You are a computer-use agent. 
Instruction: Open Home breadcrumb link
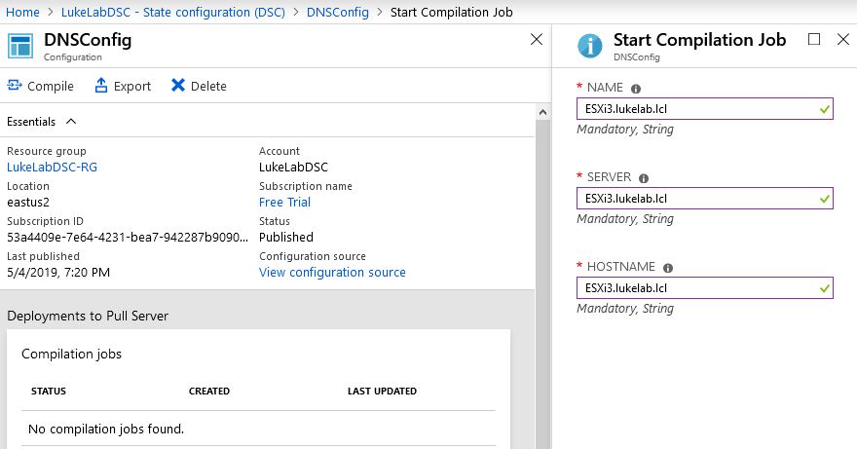pos(22,12)
